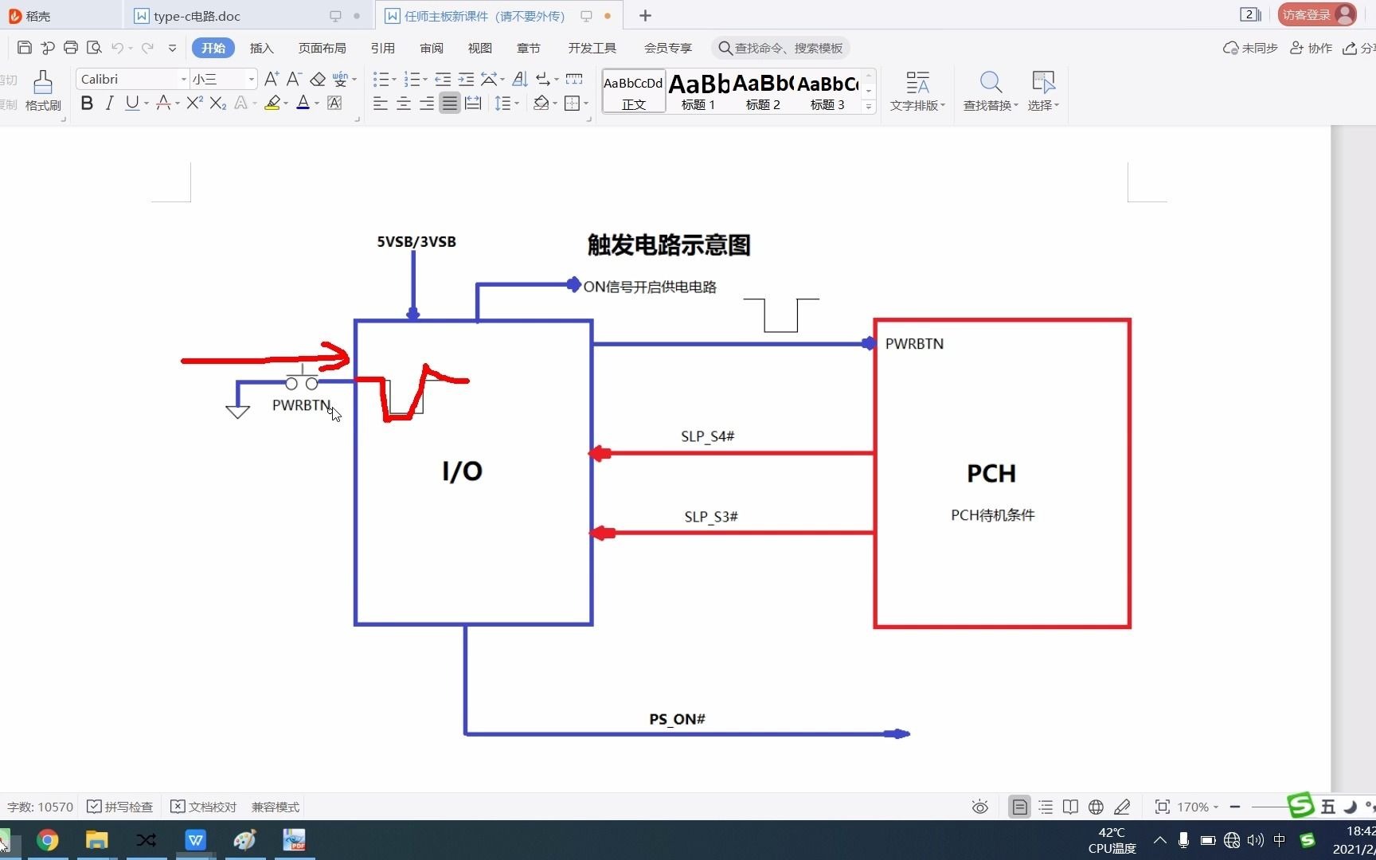Apply superscript formatting
This screenshot has height=860, width=1376.
click(193, 103)
